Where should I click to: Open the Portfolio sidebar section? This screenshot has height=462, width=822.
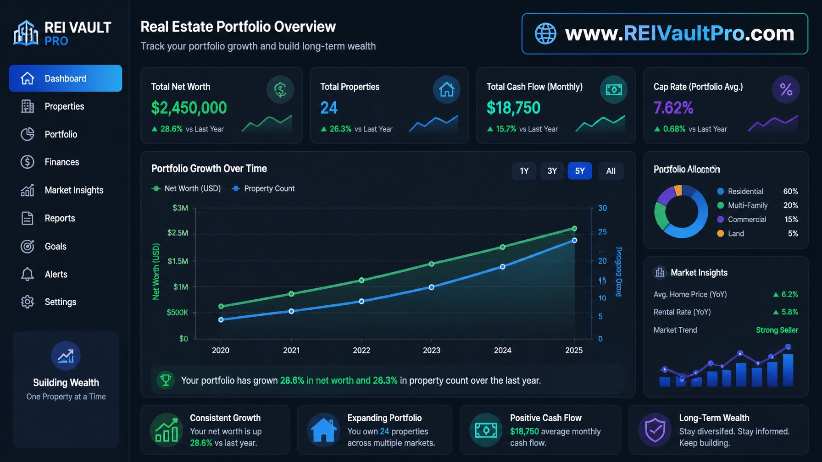coord(66,134)
